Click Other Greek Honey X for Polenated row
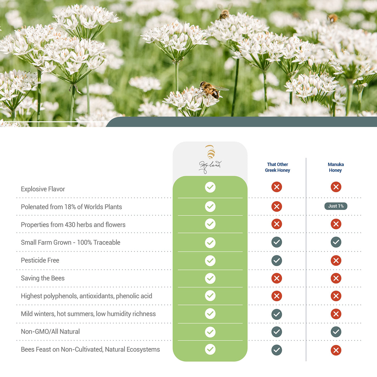This screenshot has width=377, height=377. (276, 206)
